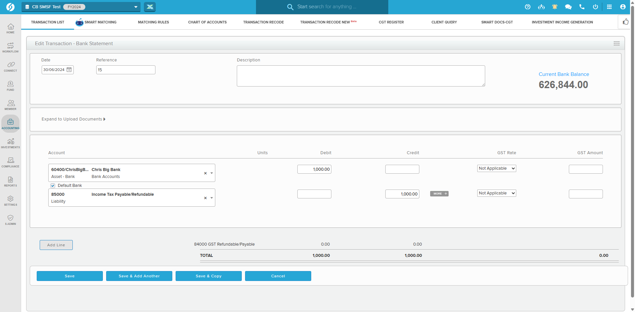Open the Member sidebar icon
Image resolution: width=635 pixels, height=312 pixels.
(x=10, y=105)
